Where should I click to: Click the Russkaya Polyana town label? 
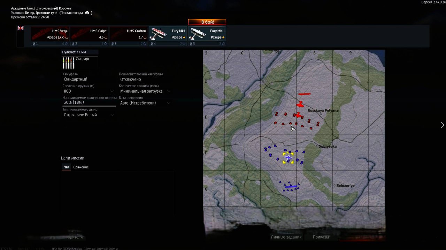coord(323,110)
